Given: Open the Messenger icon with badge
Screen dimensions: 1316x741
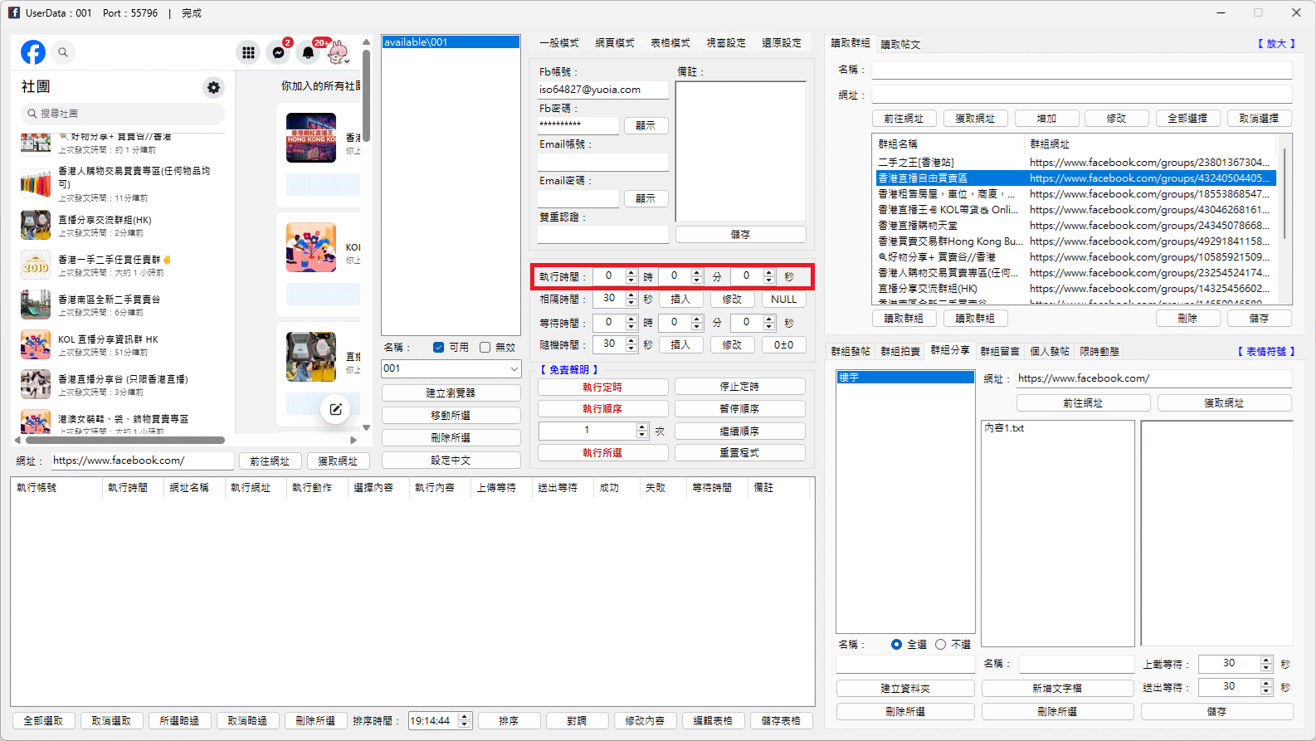Looking at the screenshot, I should coord(279,52).
